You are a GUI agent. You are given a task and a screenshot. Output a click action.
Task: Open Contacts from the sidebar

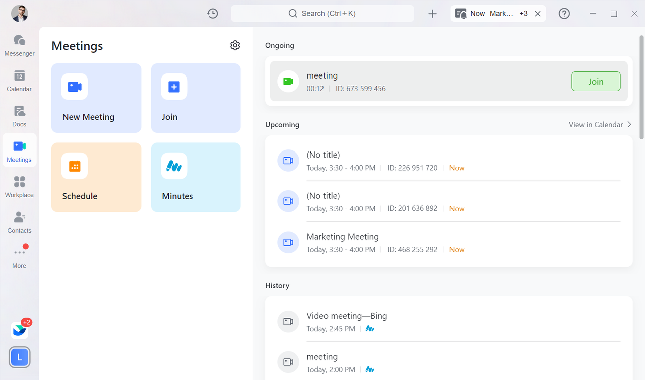(19, 222)
